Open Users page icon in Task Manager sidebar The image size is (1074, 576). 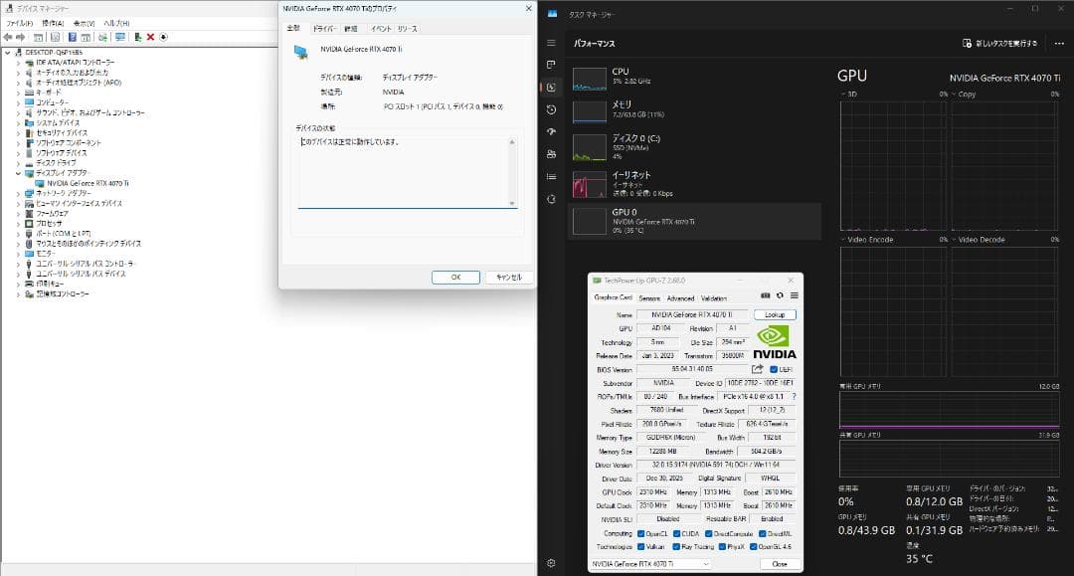pyautogui.click(x=551, y=154)
